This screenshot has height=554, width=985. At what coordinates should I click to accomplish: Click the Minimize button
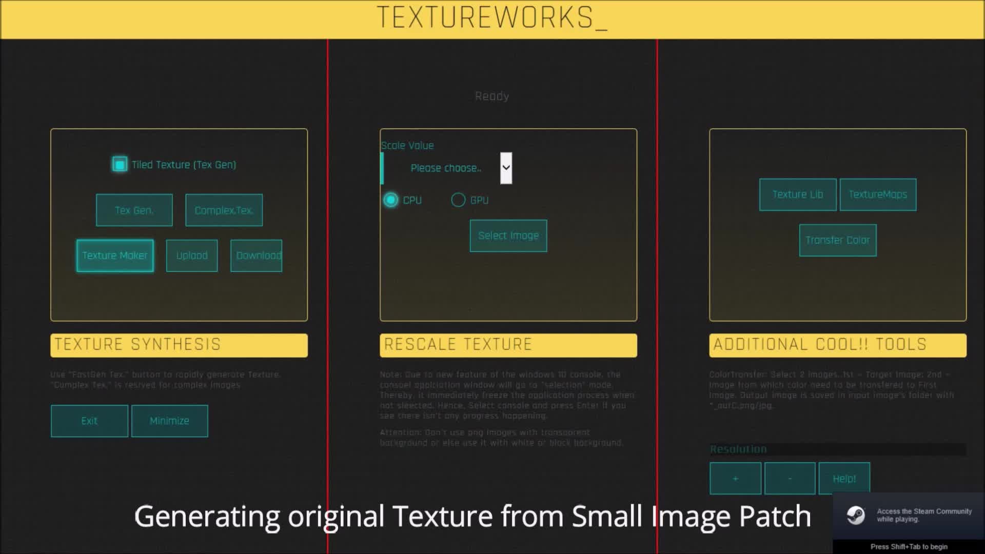(169, 421)
